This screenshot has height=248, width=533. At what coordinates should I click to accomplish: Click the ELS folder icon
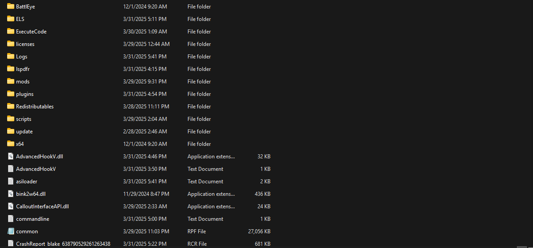tap(11, 19)
